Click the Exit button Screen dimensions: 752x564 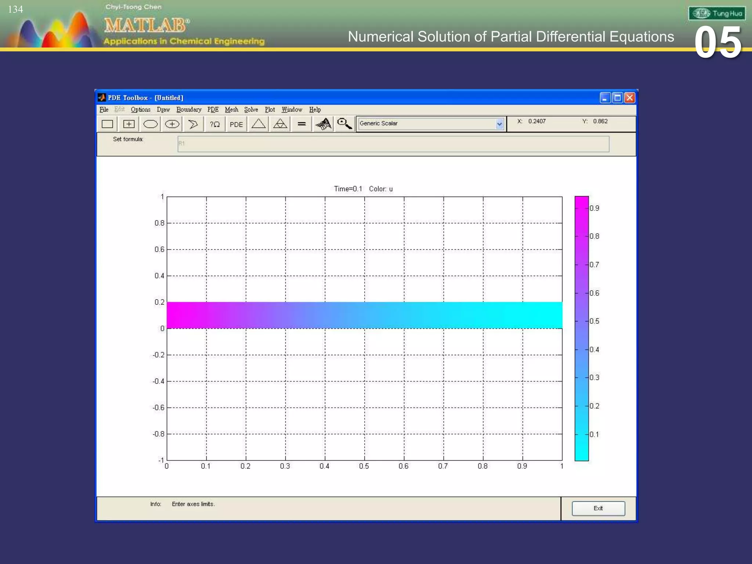[x=598, y=508]
